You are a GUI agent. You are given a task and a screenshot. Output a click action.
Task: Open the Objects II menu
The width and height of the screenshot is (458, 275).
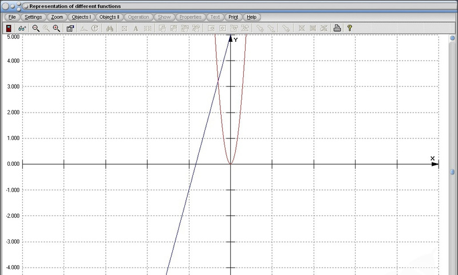click(x=109, y=17)
